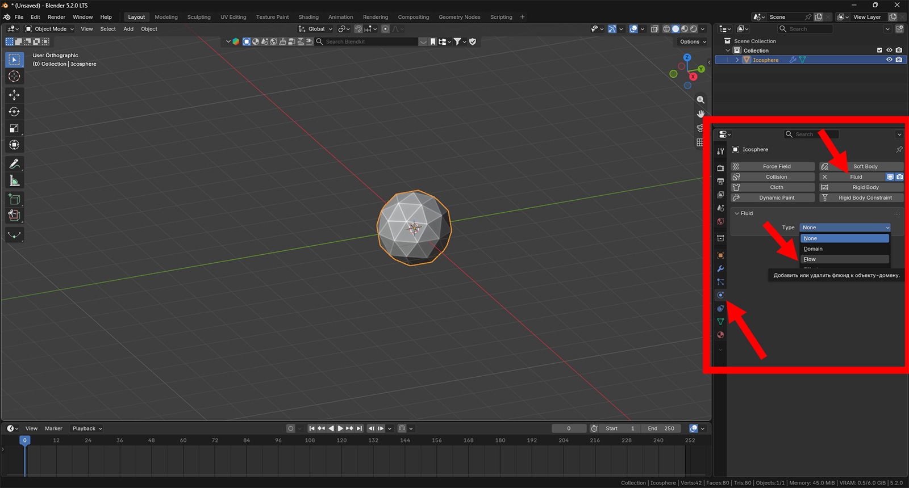Click the viewport zoom magnifier icon

[x=700, y=100]
